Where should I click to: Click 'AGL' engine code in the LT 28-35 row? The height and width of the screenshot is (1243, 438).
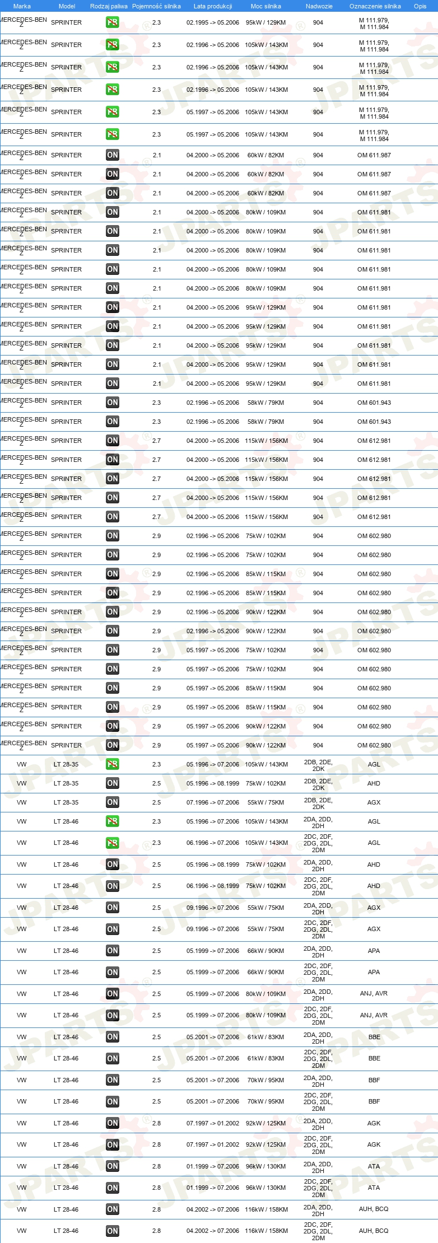[374, 764]
